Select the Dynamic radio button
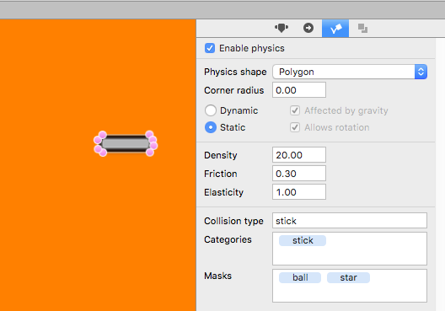445x311 pixels. coord(211,110)
